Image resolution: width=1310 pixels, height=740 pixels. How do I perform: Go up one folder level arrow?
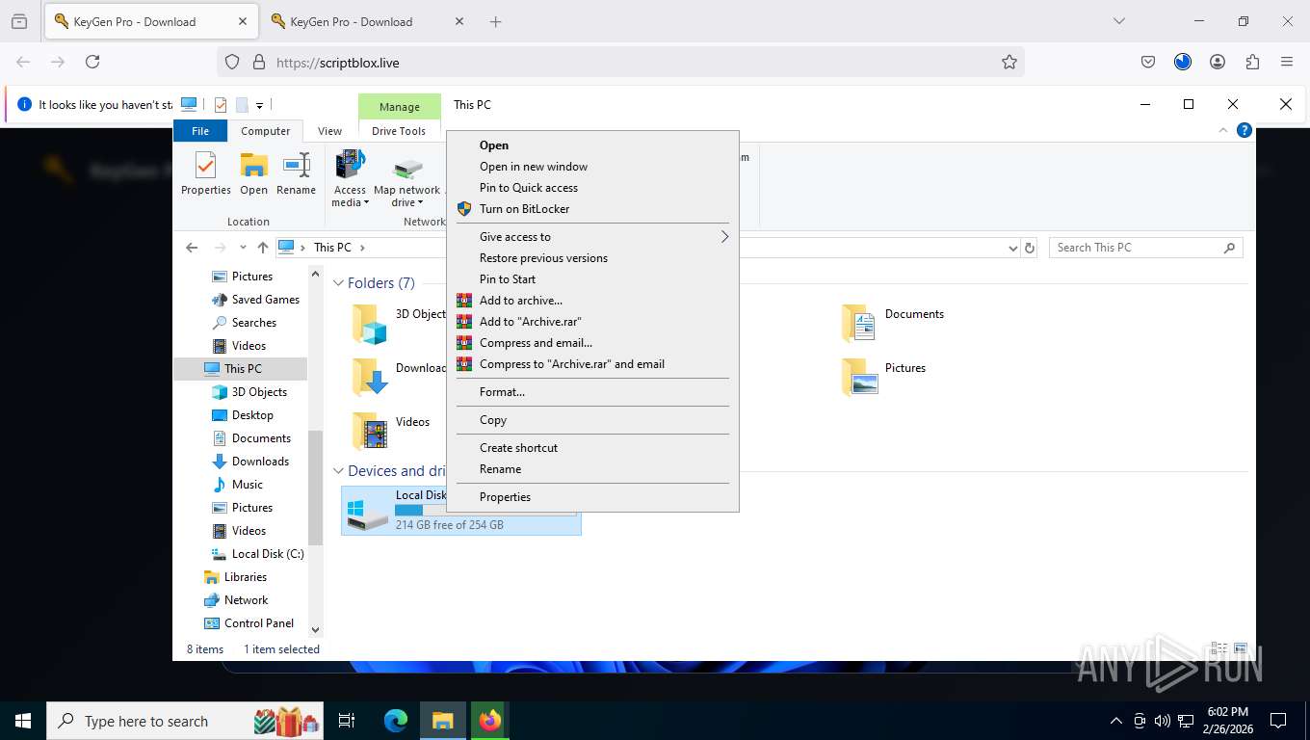(262, 248)
